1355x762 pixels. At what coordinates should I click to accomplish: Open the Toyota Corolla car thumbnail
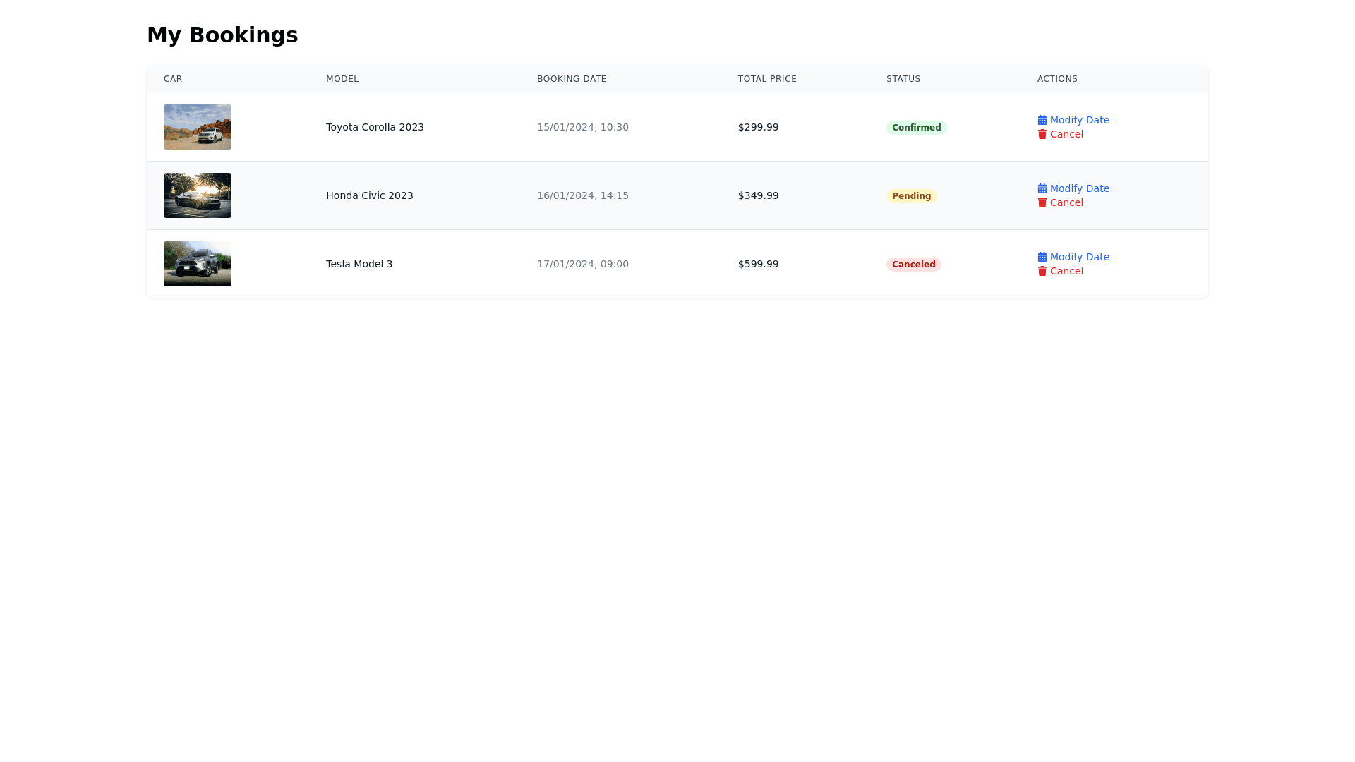[x=198, y=127]
